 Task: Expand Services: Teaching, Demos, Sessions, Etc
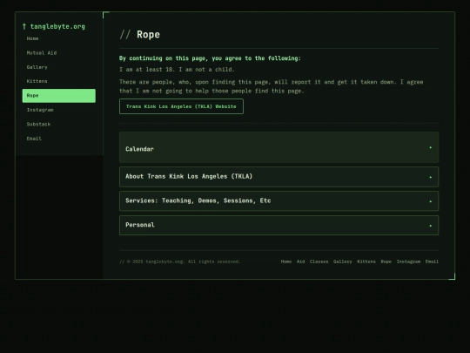pyautogui.click(x=279, y=200)
